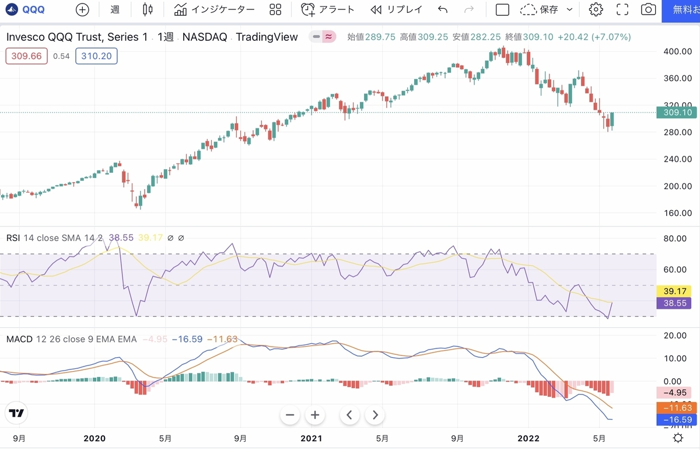700x450 pixels.
Task: Click the RSI SMA label 39.17
Action: (674, 291)
